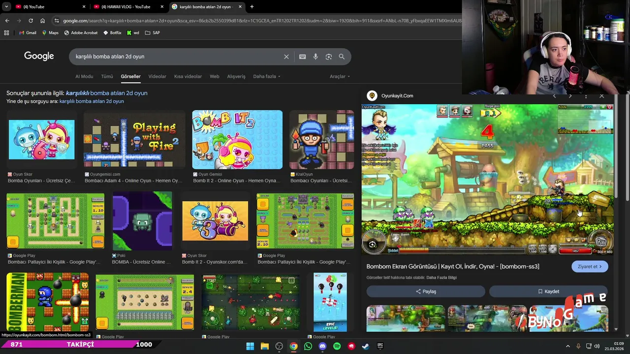Open the Chrome apps grid icon

click(6, 32)
